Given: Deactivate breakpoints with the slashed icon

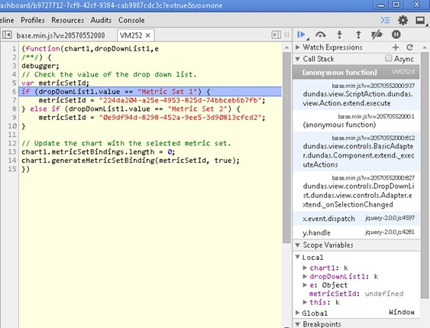Looking at the screenshot, I should [377, 34].
